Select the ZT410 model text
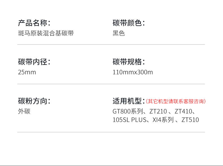The width and height of the screenshot is (223, 166). 183,111
